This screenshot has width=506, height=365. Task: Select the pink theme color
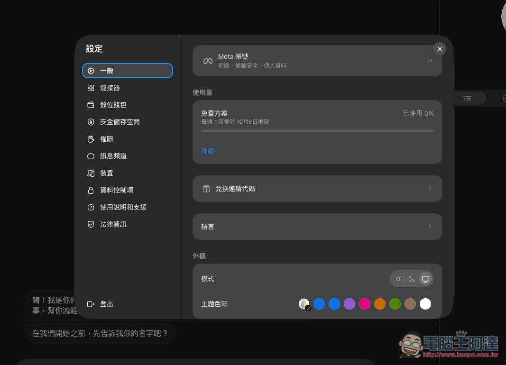tap(365, 304)
